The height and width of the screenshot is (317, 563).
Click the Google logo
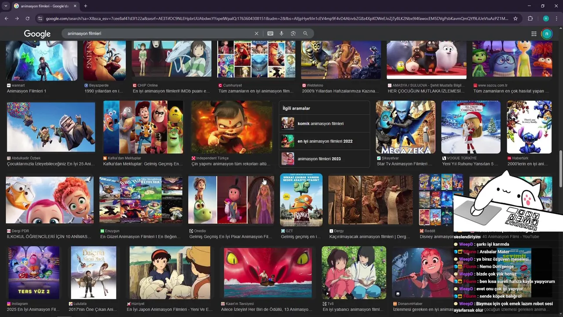click(x=37, y=34)
